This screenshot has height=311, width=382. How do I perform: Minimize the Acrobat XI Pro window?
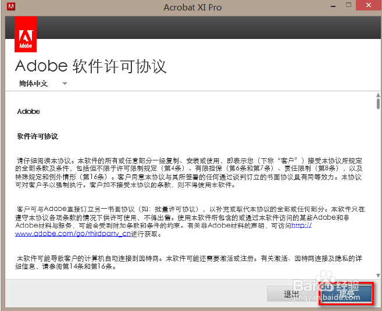pos(333,6)
